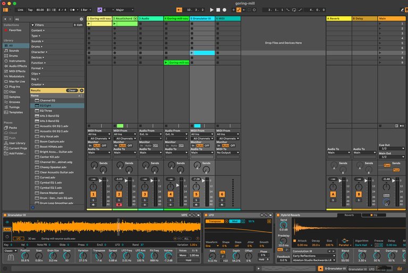The height and width of the screenshot is (273, 408).
Task: Set track 1 Monitor to Off
Action: [x=104, y=146]
